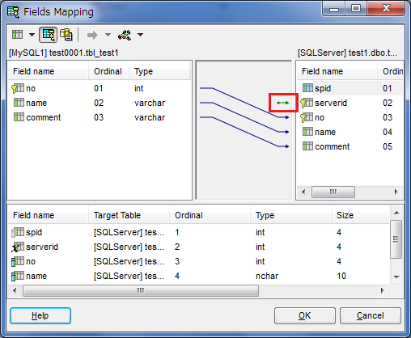Click the Help button

(x=40, y=315)
